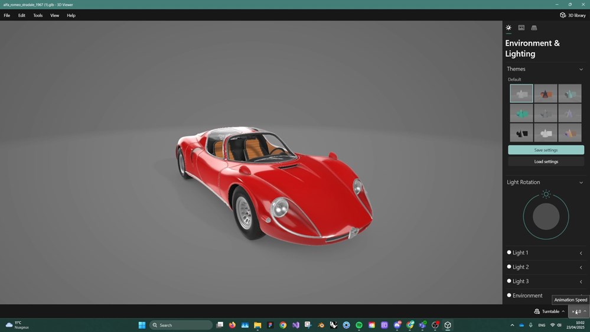Screen dimensions: 590x332
Task: Open Wi-Fi network settings in tray
Action: tap(552, 326)
